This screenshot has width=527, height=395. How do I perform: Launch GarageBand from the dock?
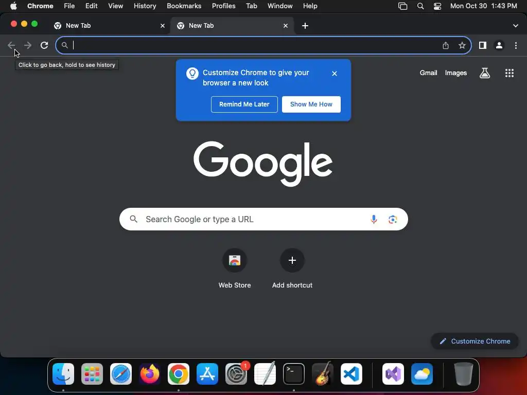pos(323,374)
